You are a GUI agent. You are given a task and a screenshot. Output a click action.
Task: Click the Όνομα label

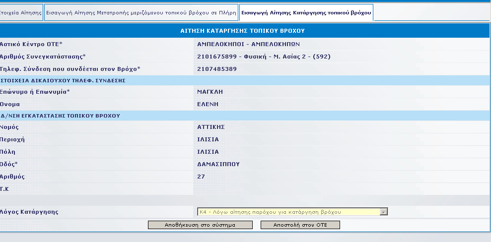10,104
